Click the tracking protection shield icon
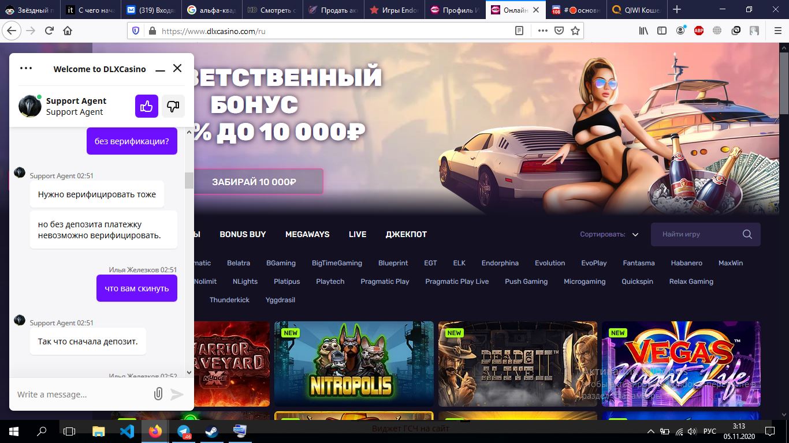Screen dimensions: 789x443 coord(136,31)
